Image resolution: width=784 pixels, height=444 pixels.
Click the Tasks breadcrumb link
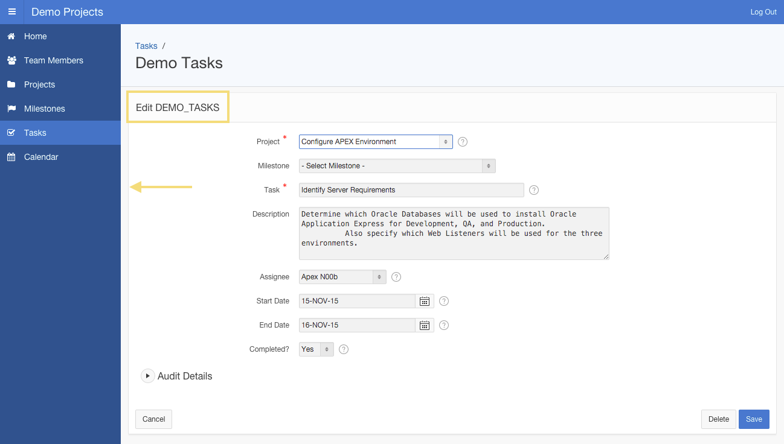(x=146, y=45)
